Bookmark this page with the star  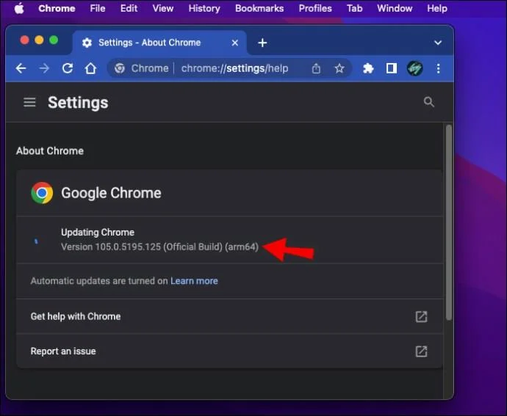pos(339,68)
